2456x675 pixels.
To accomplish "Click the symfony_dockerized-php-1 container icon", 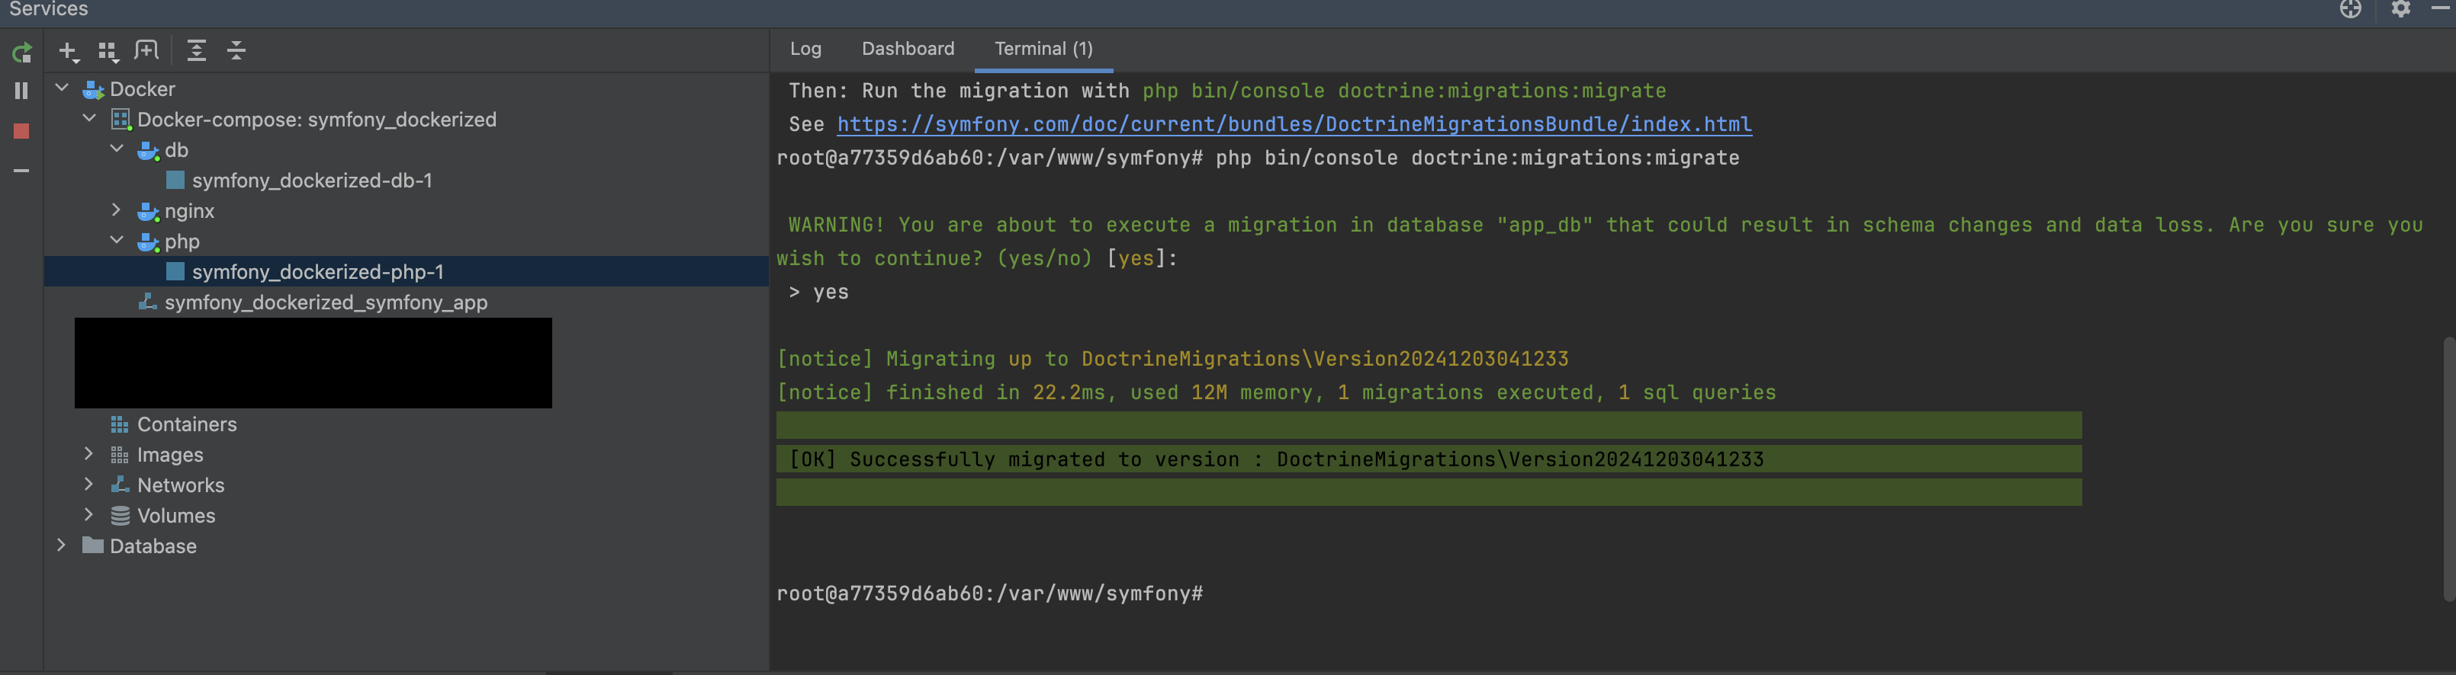I will coord(175,271).
